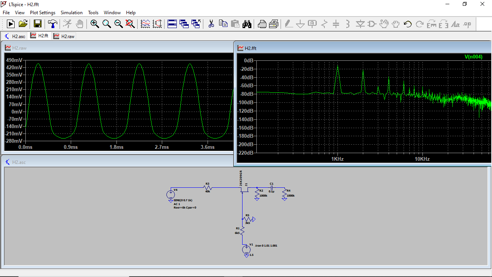Open the File menu
This screenshot has height=277, width=492.
tap(6, 13)
